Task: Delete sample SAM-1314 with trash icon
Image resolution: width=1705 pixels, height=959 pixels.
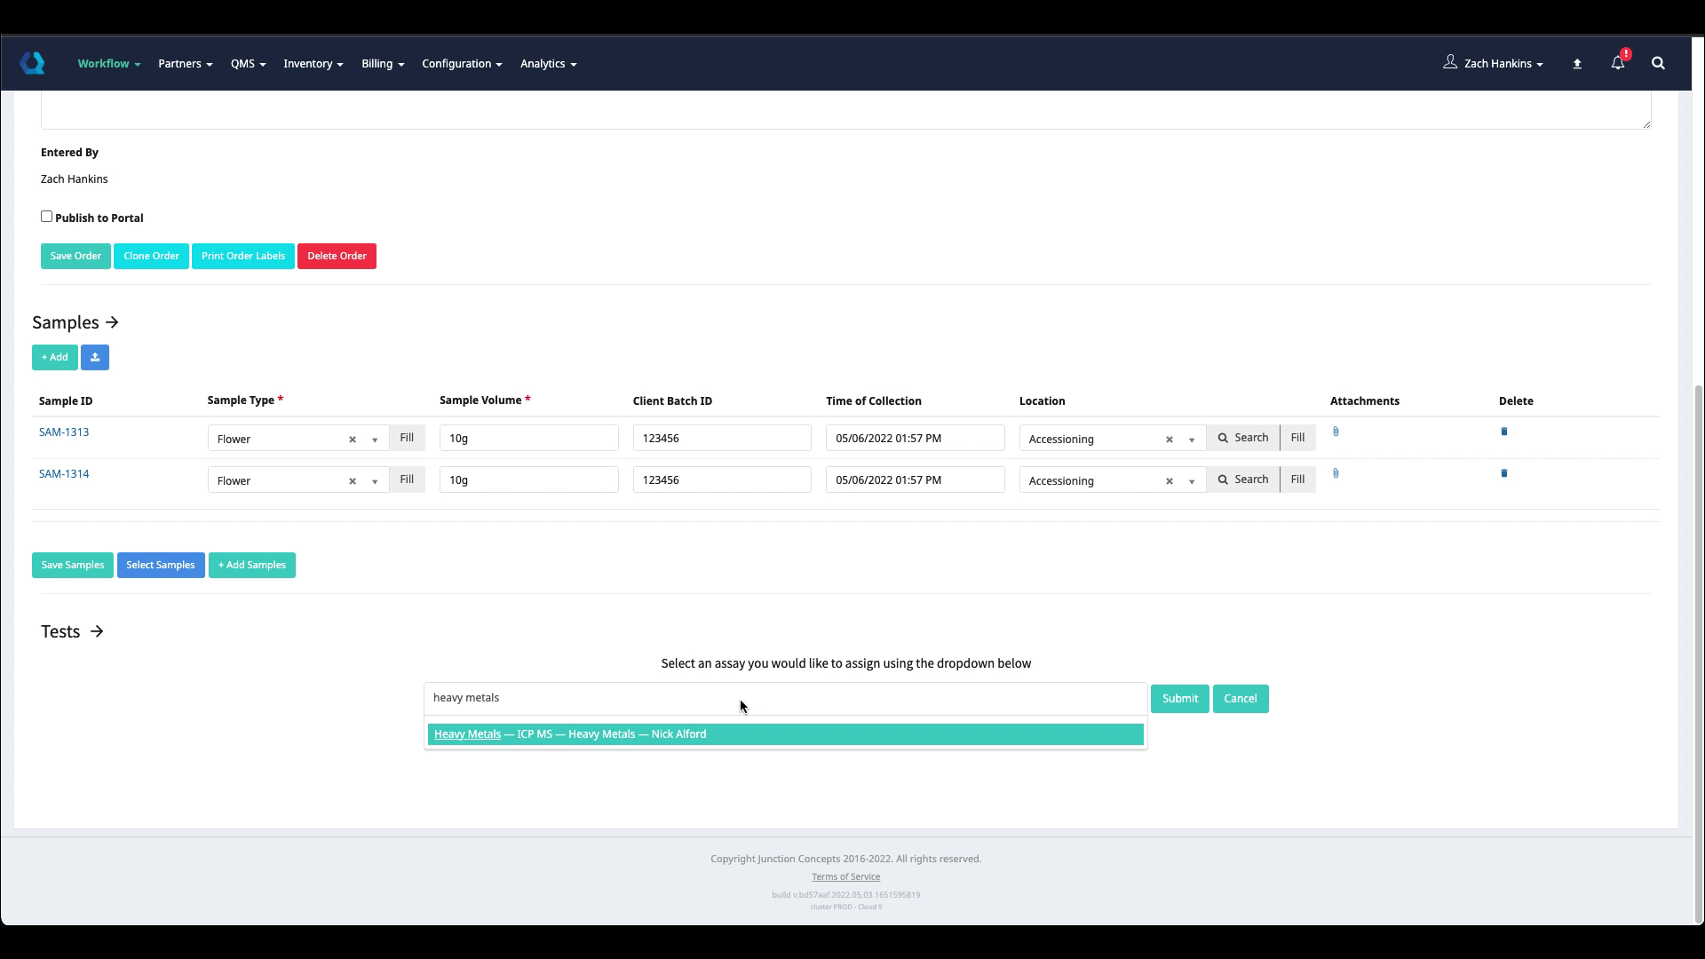Action: (x=1503, y=473)
